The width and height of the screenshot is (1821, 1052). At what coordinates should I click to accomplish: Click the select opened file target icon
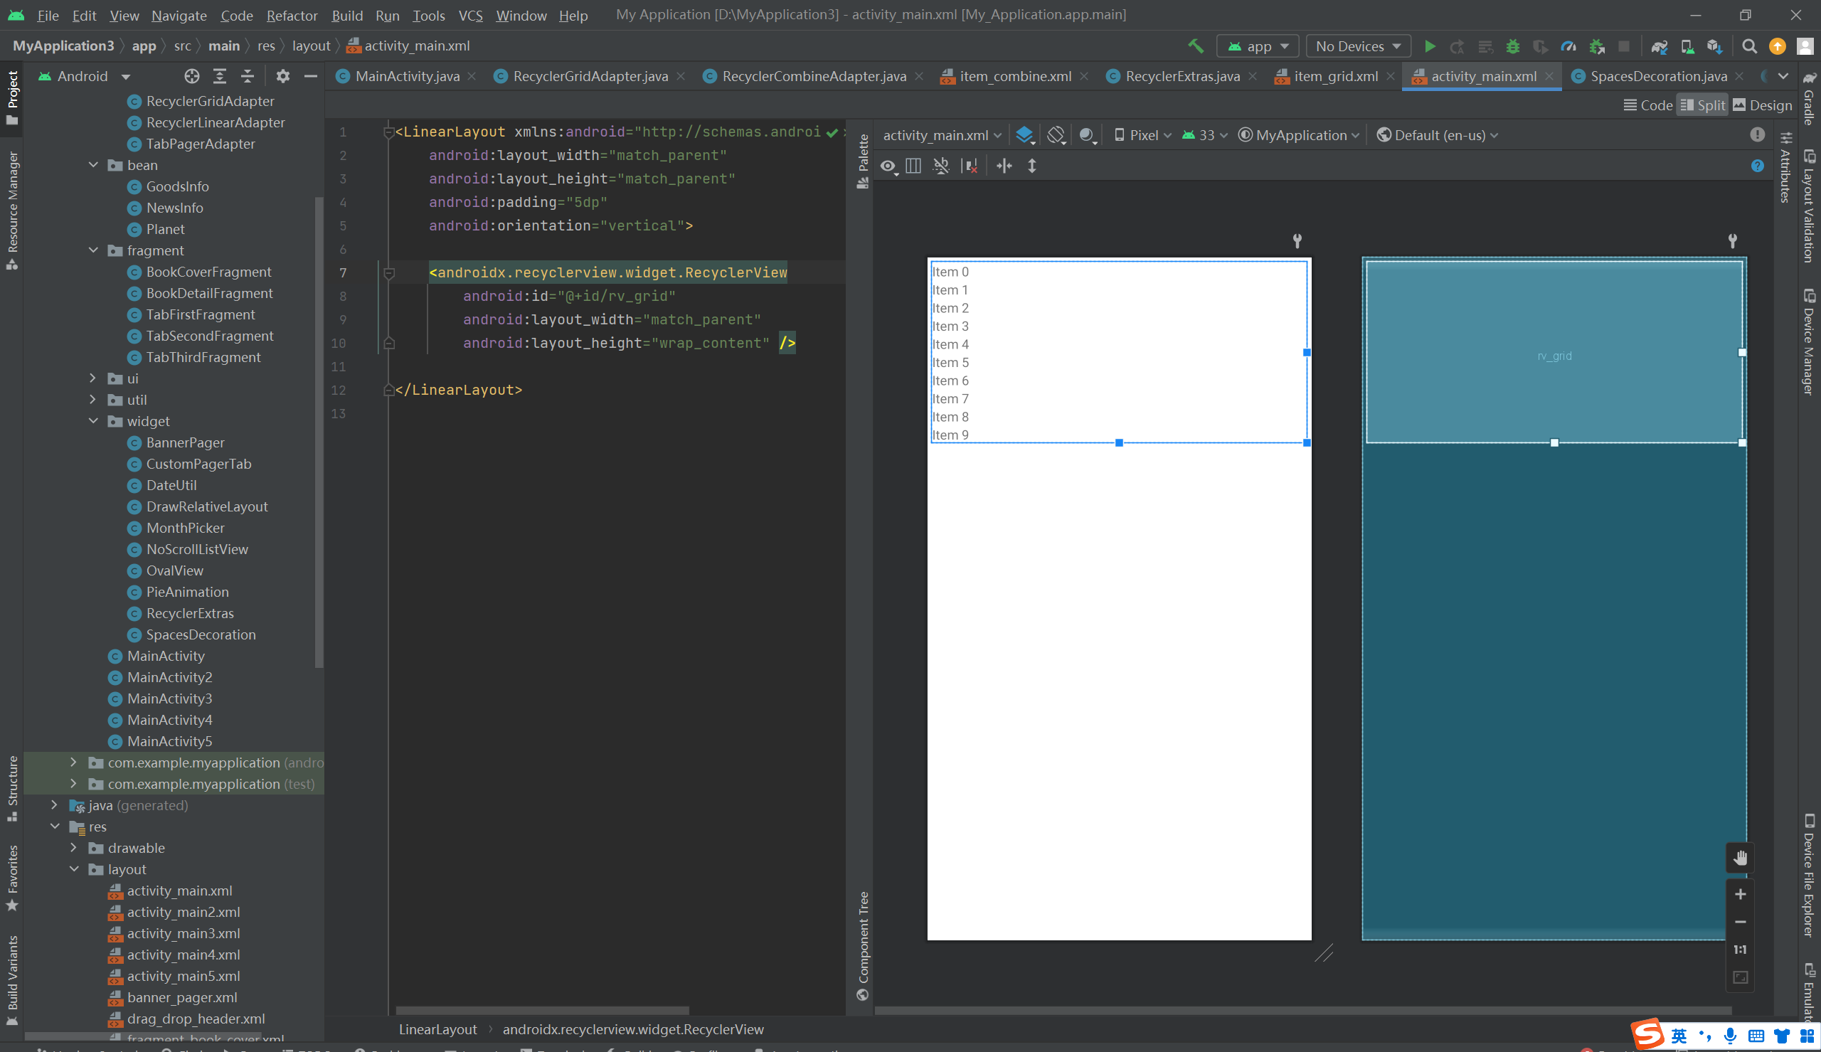coord(191,77)
